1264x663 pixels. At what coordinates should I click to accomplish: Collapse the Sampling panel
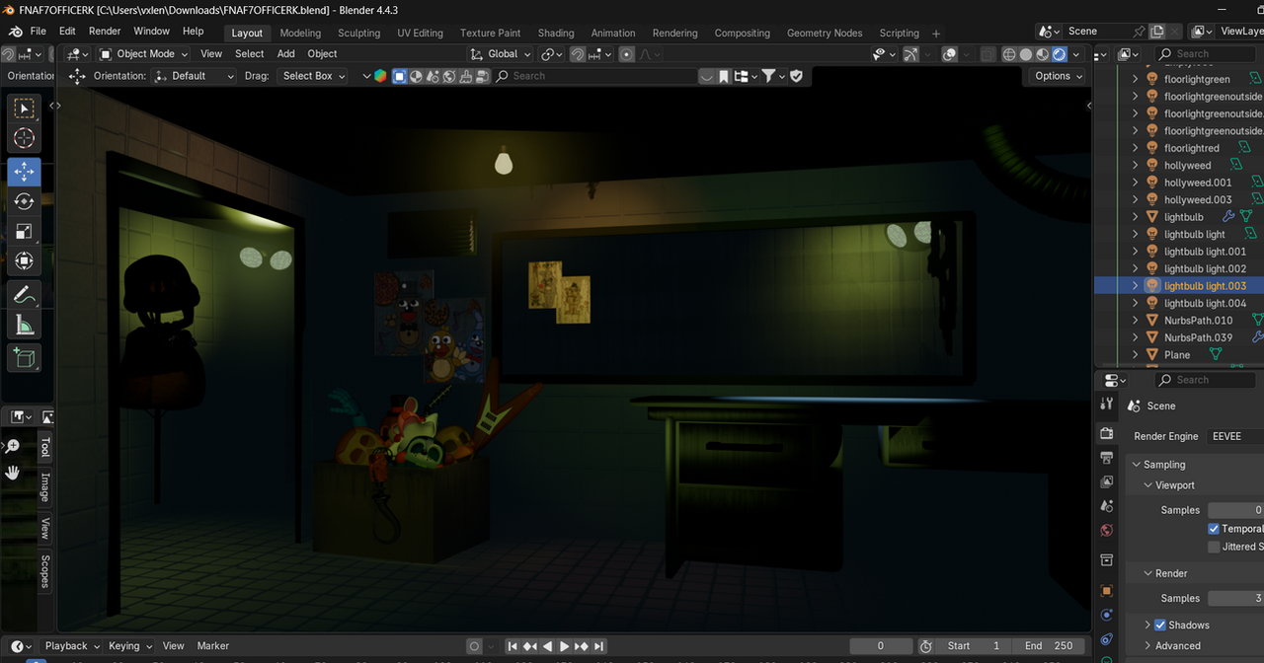(1163, 465)
